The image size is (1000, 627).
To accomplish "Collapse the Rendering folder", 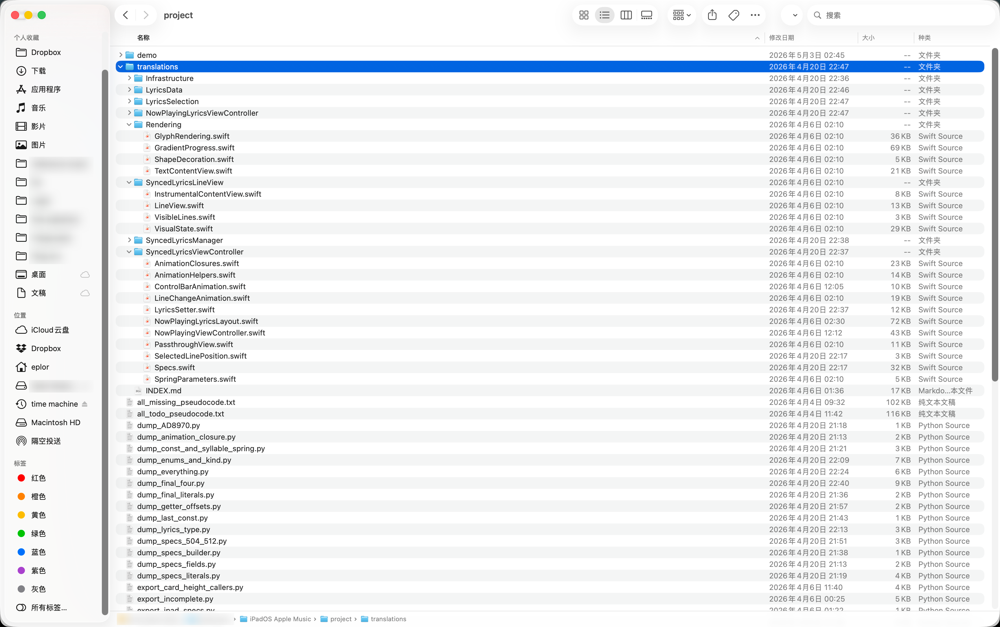I will pos(129,125).
